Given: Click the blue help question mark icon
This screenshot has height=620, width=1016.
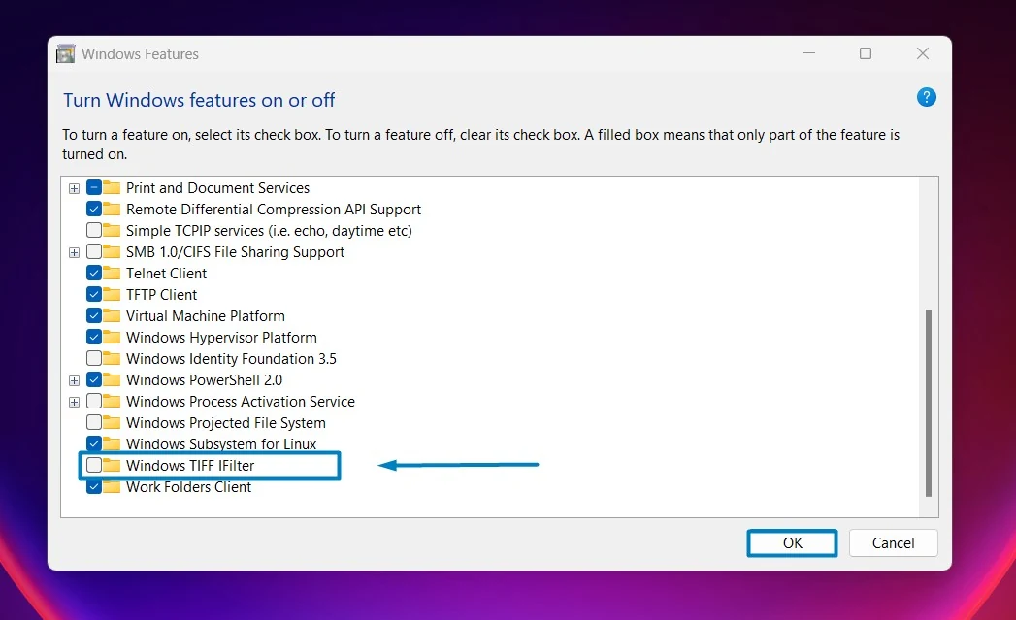Looking at the screenshot, I should click(x=926, y=97).
